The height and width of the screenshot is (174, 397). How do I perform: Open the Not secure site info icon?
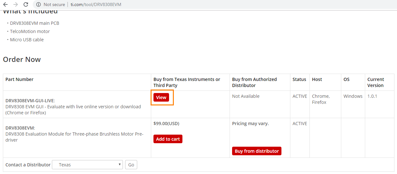coord(39,4)
